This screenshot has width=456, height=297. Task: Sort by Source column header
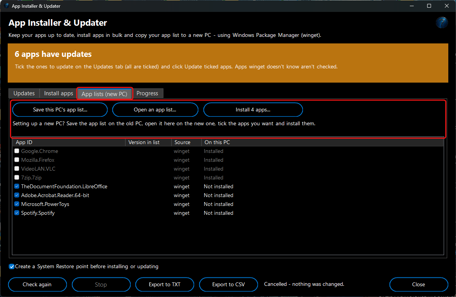click(x=186, y=142)
